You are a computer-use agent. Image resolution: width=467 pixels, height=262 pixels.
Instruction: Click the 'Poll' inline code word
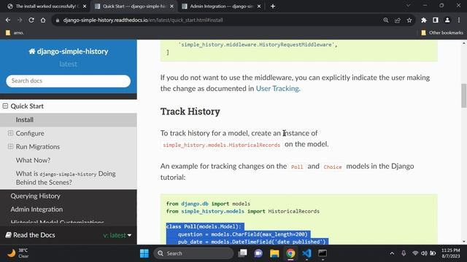tap(297, 167)
